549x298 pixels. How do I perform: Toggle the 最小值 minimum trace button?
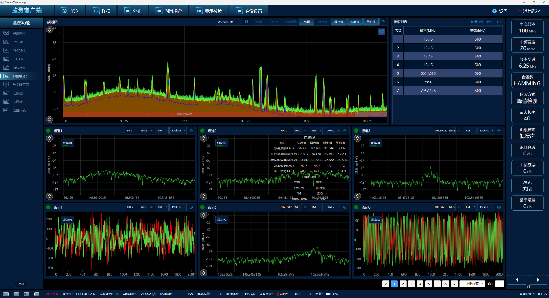click(x=339, y=22)
